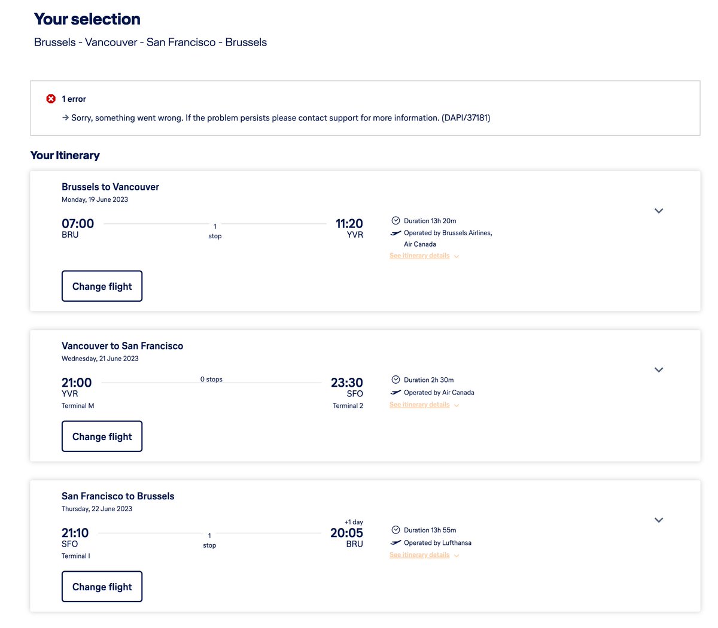The width and height of the screenshot is (718, 628).
Task: Expand the Vancouver to San Francisco card chevron
Action: (x=659, y=370)
